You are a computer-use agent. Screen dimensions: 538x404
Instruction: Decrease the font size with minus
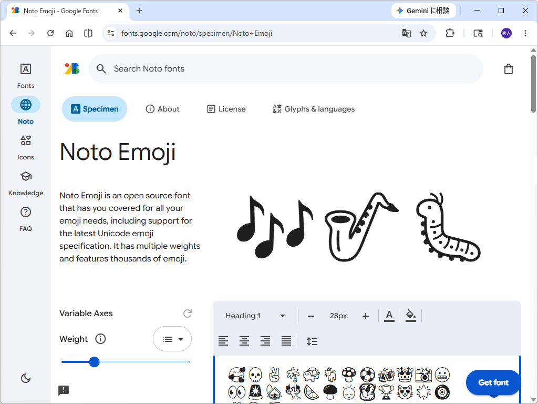(311, 316)
